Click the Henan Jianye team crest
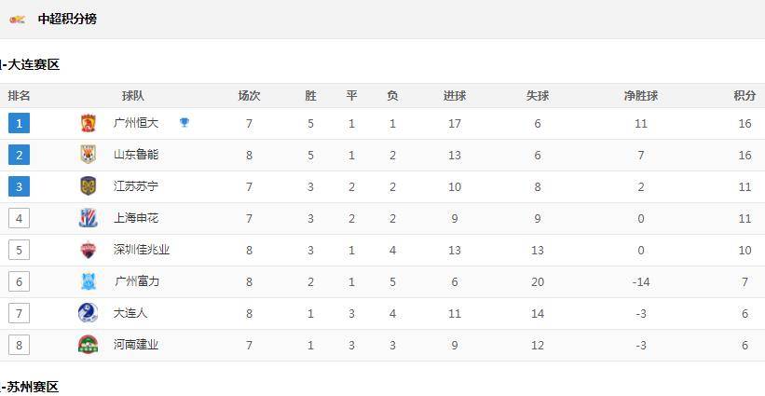The width and height of the screenshot is (765, 396). click(x=89, y=345)
